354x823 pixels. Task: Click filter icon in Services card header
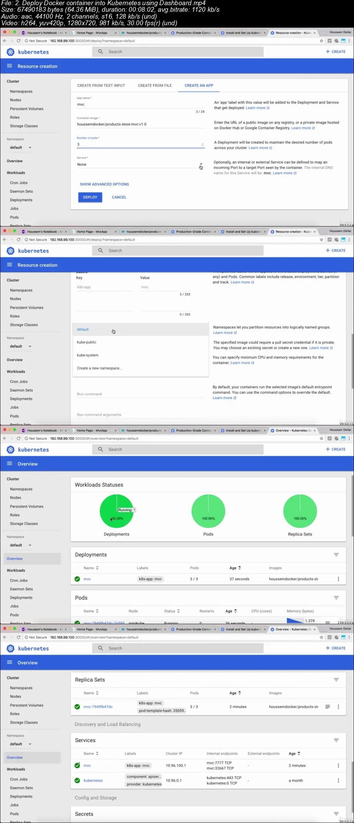coord(336,740)
